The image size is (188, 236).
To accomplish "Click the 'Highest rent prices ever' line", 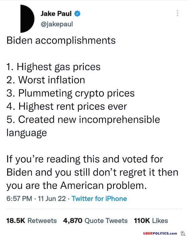I will click(x=66, y=106).
